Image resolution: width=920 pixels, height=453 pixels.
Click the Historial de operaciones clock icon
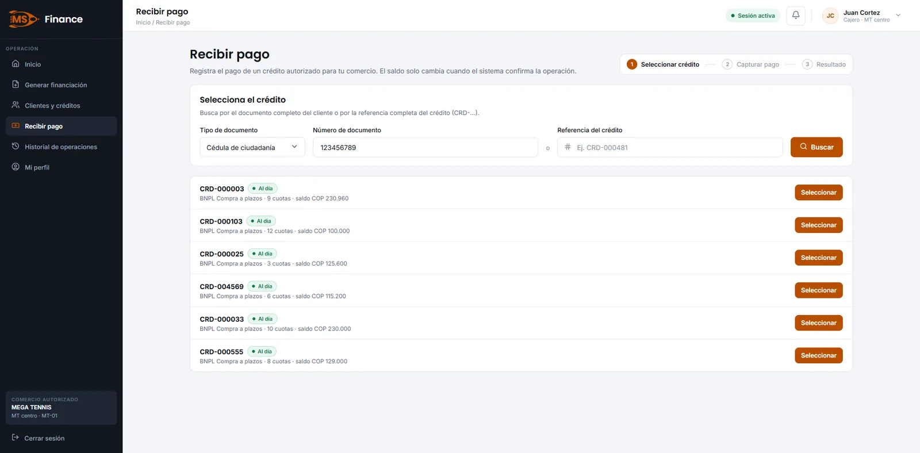coord(16,147)
